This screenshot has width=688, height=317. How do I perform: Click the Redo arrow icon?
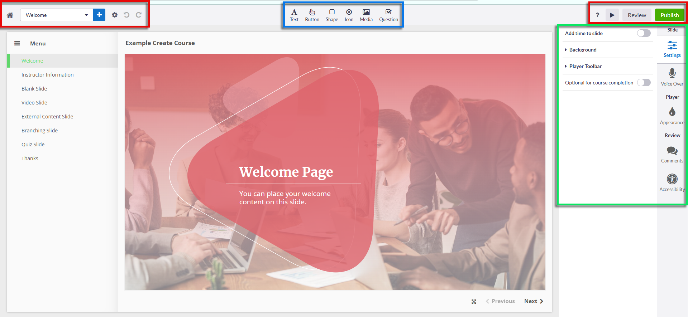coord(139,15)
